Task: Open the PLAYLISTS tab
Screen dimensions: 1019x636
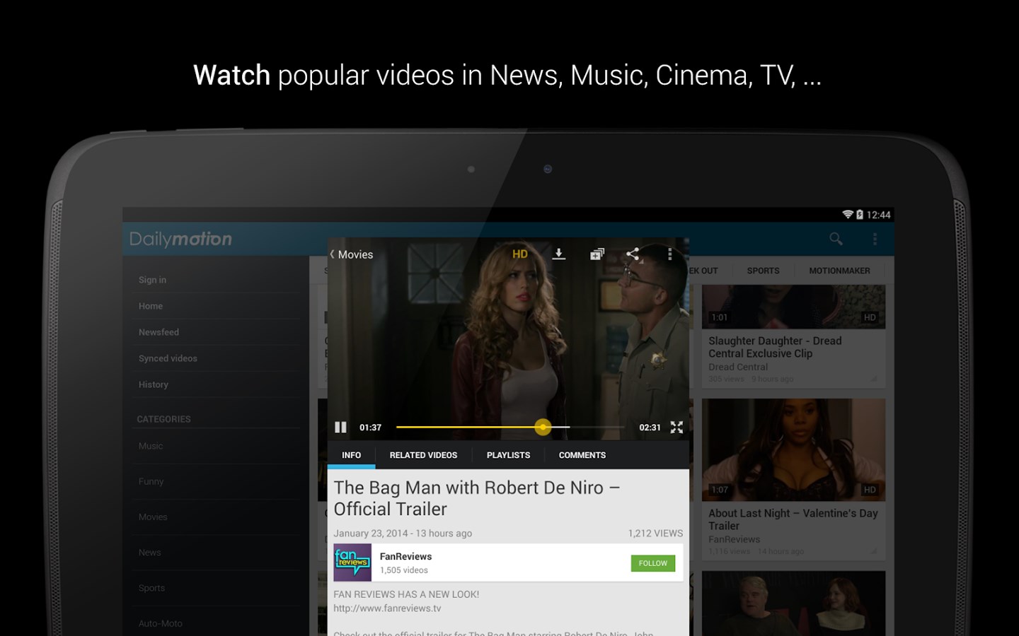Action: pyautogui.click(x=508, y=455)
